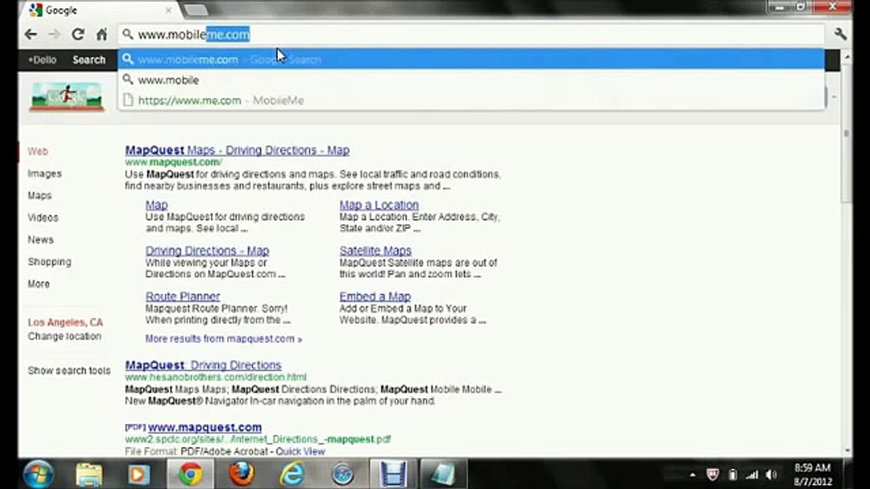This screenshot has height=489, width=870.
Task: Open the home page via house icon
Action: coord(102,34)
